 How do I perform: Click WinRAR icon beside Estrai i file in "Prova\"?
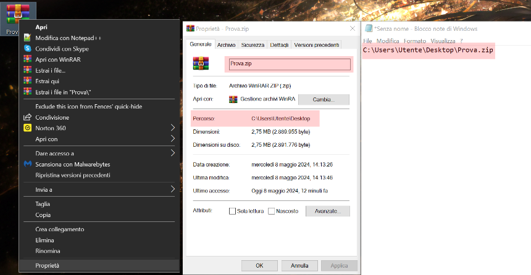point(27,92)
